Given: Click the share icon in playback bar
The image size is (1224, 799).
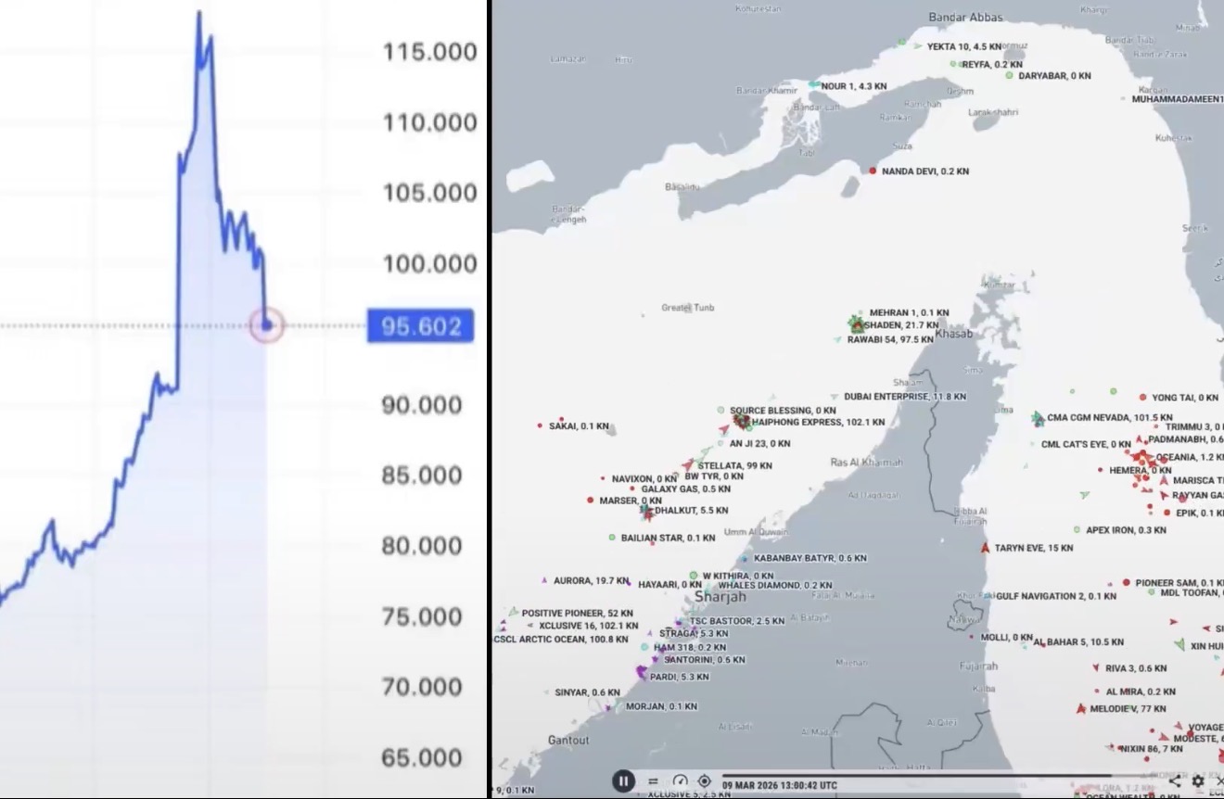Looking at the screenshot, I should (1175, 781).
